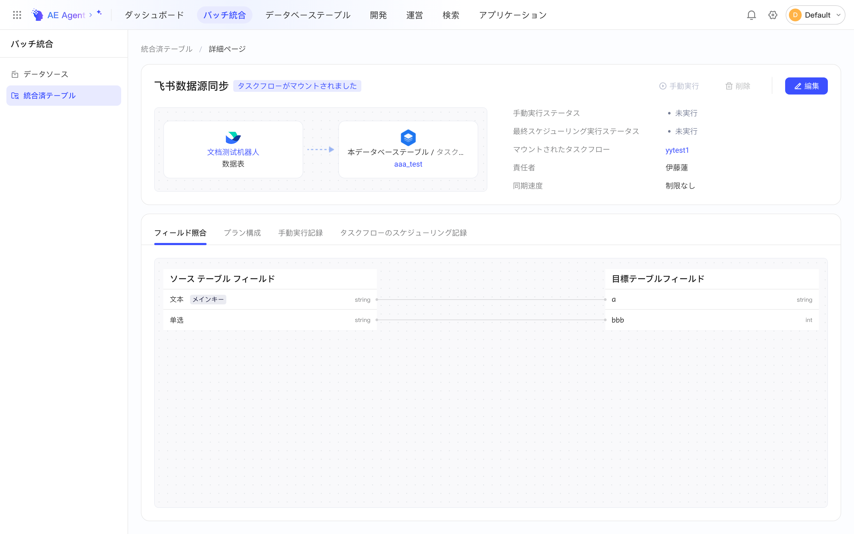Open the 開発 menu item
The width and height of the screenshot is (854, 534).
point(378,15)
